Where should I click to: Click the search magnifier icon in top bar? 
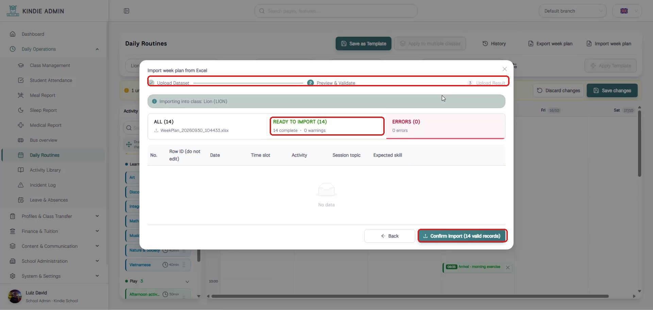pyautogui.click(x=262, y=11)
